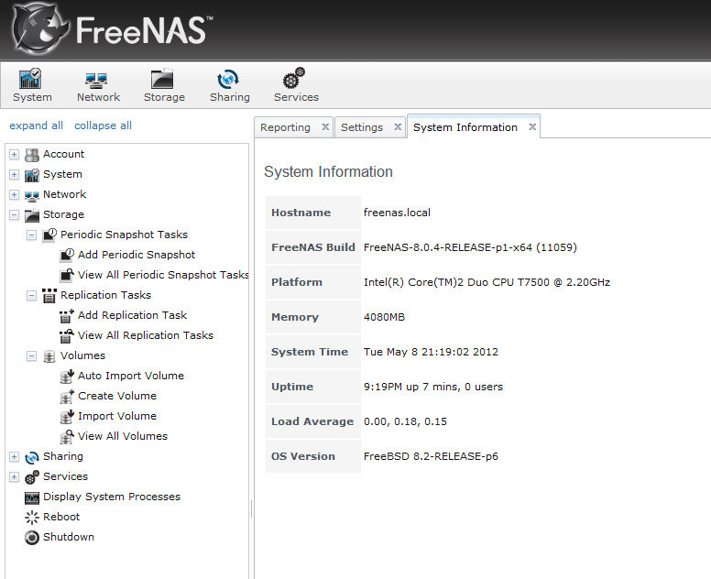This screenshot has width=711, height=579.
Task: Open Add Replication Task
Action: [132, 315]
